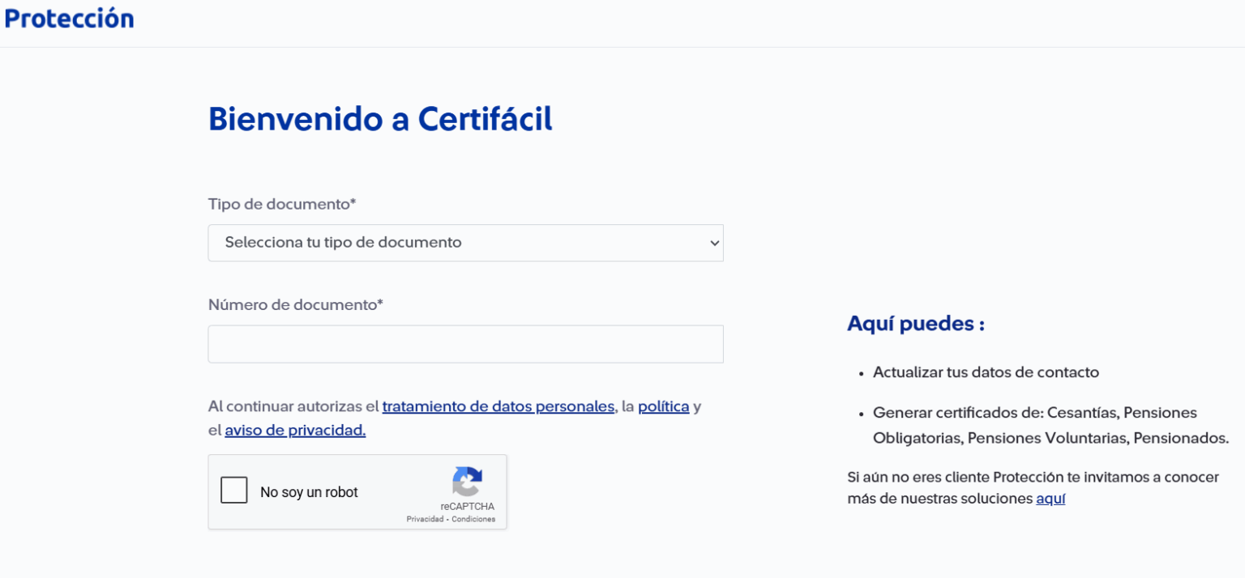Click the 'Bienvenido a Certifácil' heading
1245x578 pixels.
pos(380,119)
